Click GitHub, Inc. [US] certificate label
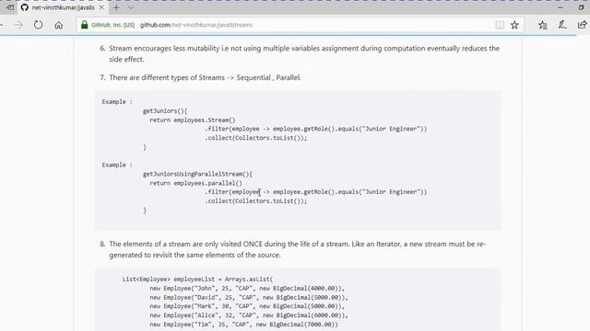 pyautogui.click(x=112, y=25)
